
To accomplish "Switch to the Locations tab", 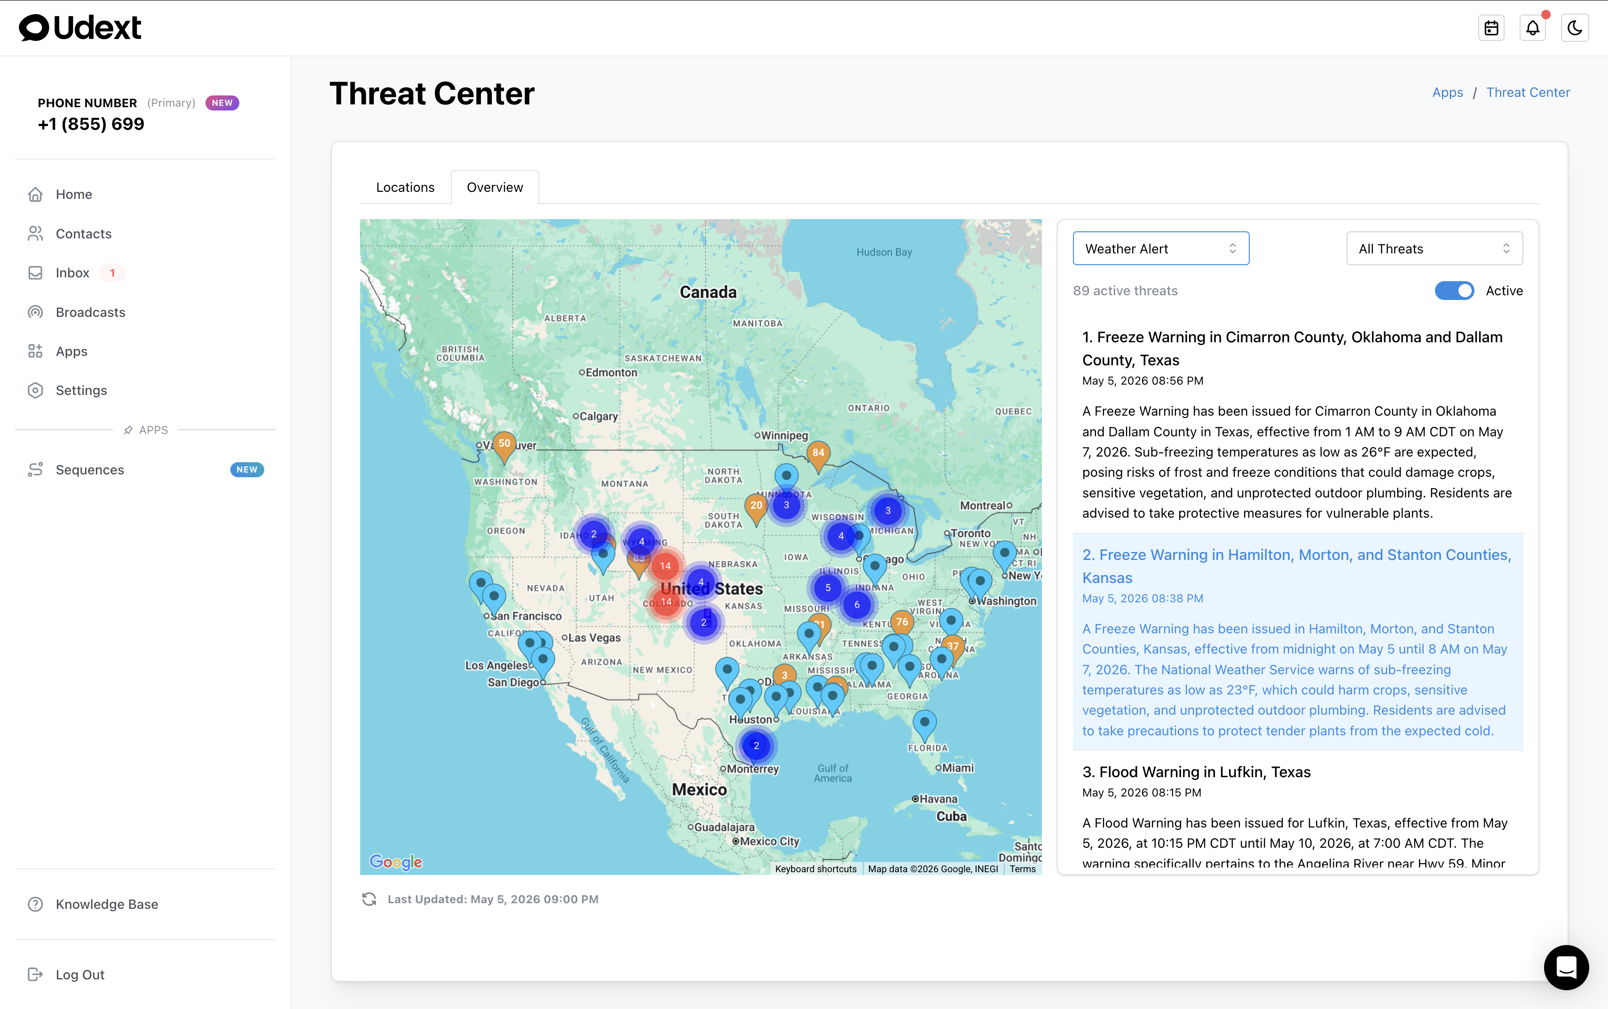I will coord(405,188).
